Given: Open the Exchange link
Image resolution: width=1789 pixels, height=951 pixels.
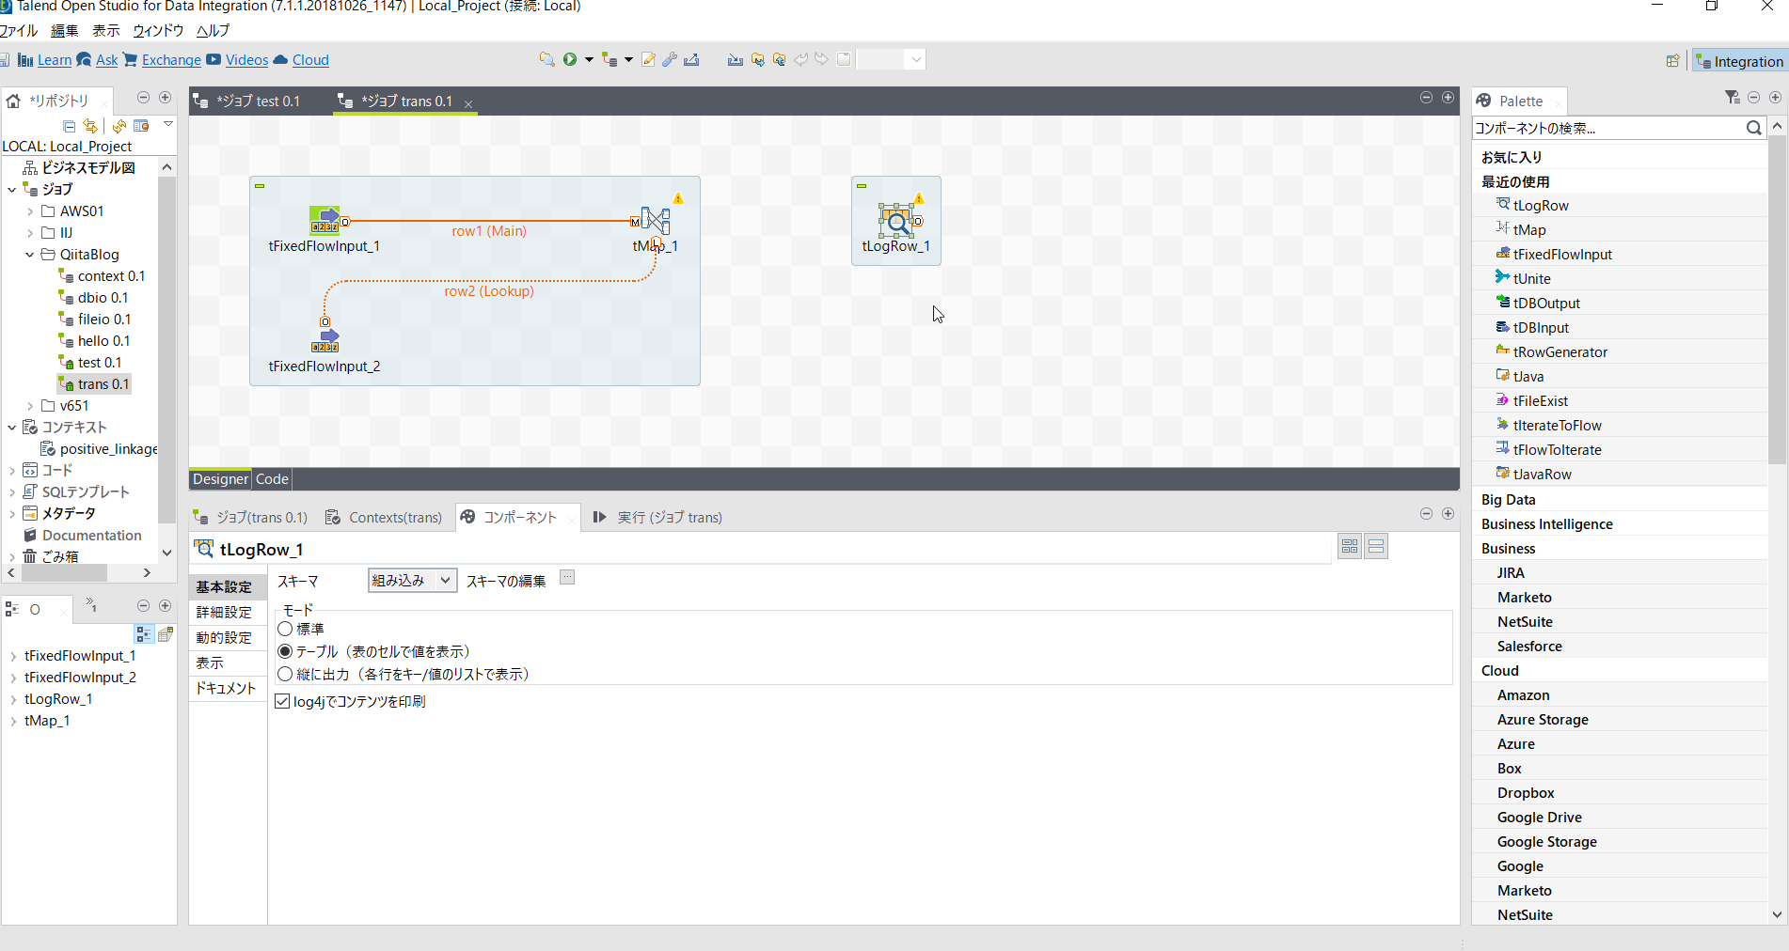Looking at the screenshot, I should [171, 60].
